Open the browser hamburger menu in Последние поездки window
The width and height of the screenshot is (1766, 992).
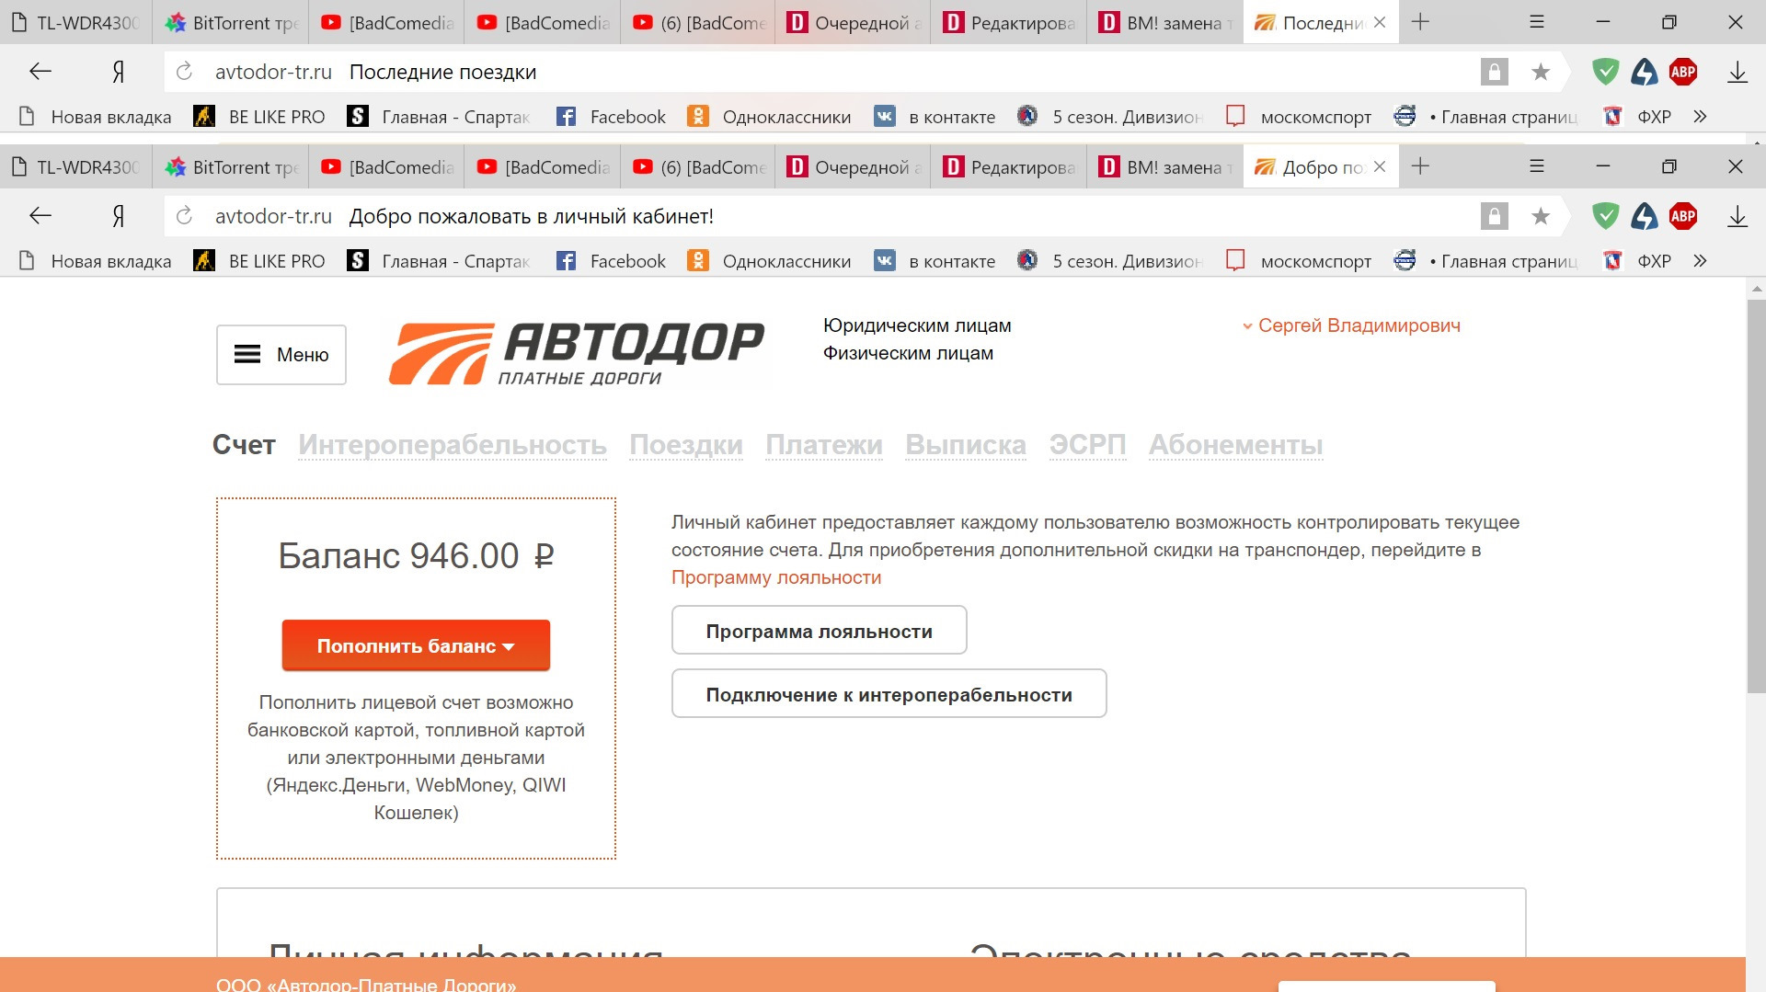click(1536, 22)
